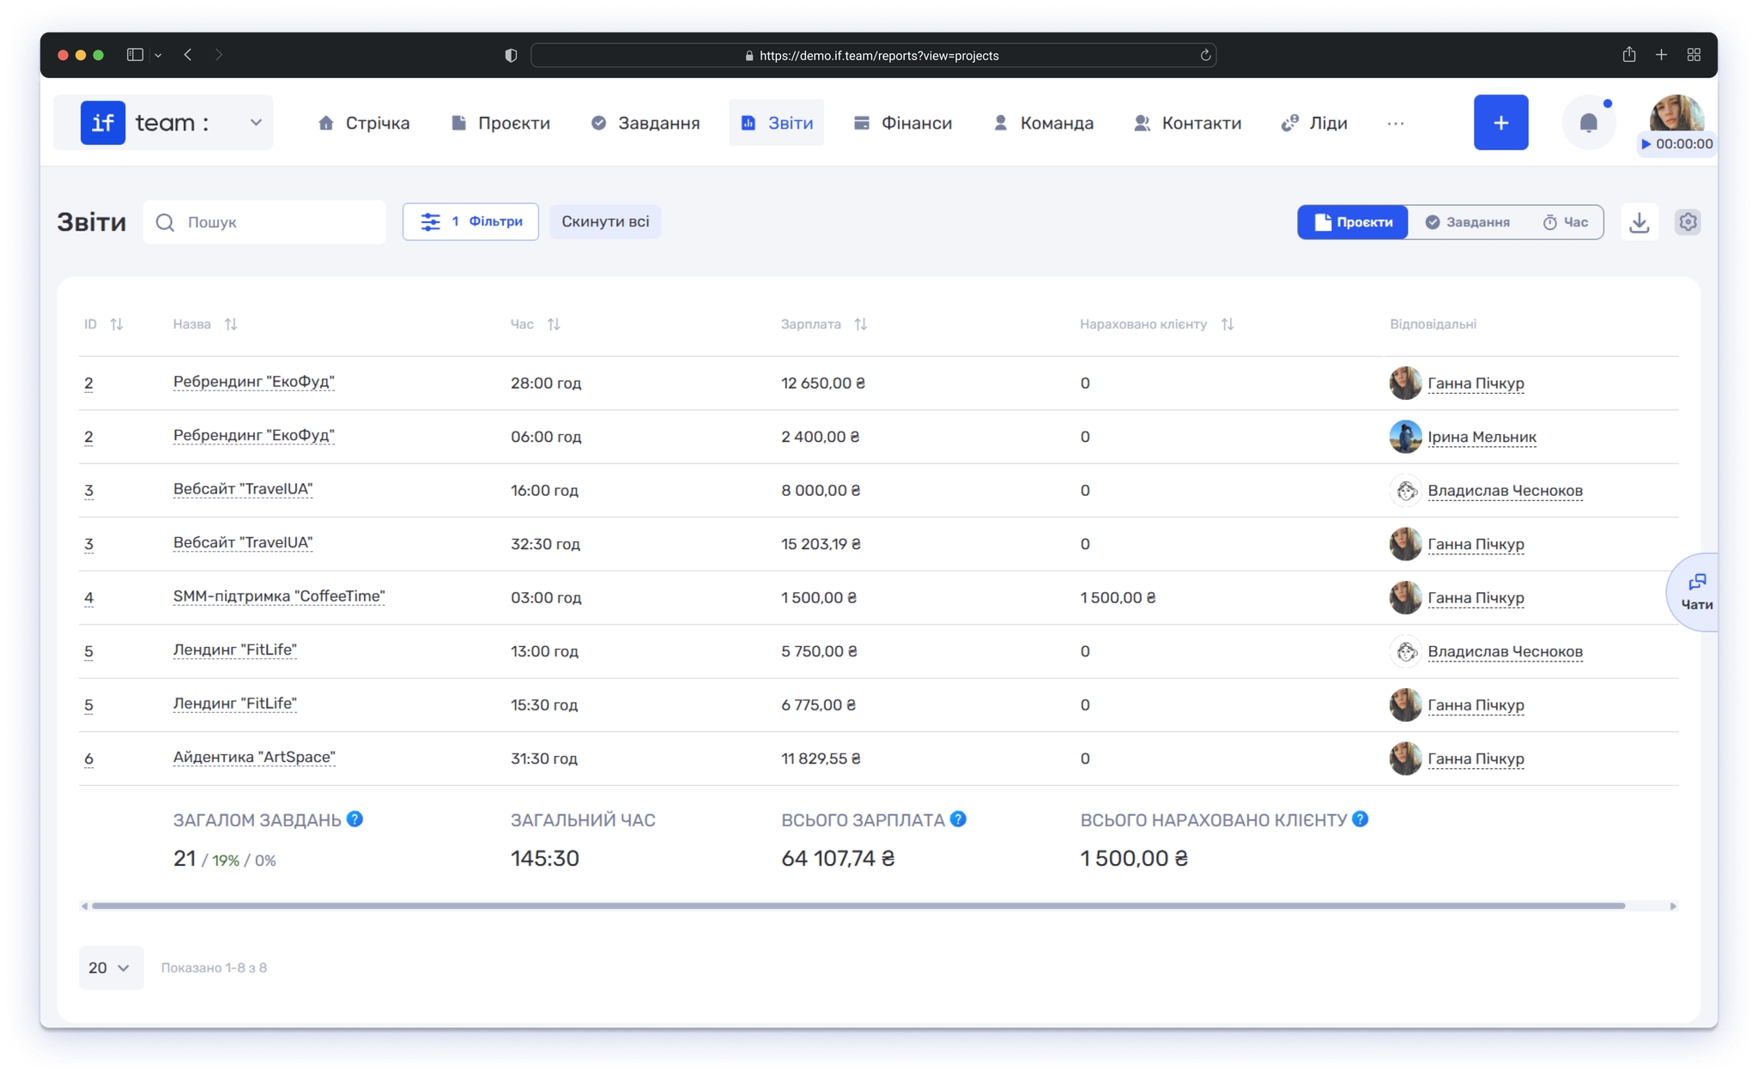Start the 00:00:00 time tracker play button
Image resolution: width=1758 pixels, height=1076 pixels.
click(1646, 144)
